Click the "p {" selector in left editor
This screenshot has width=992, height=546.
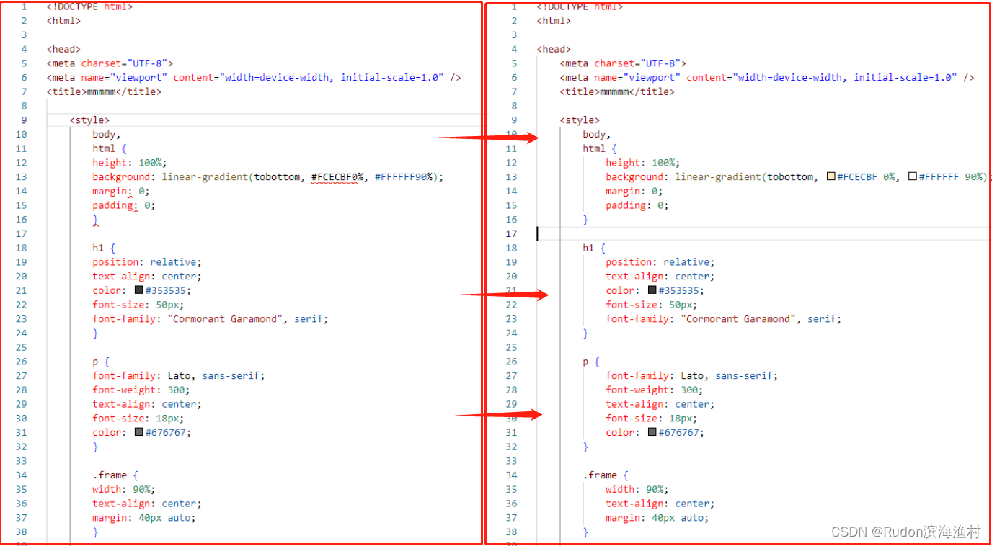(101, 362)
